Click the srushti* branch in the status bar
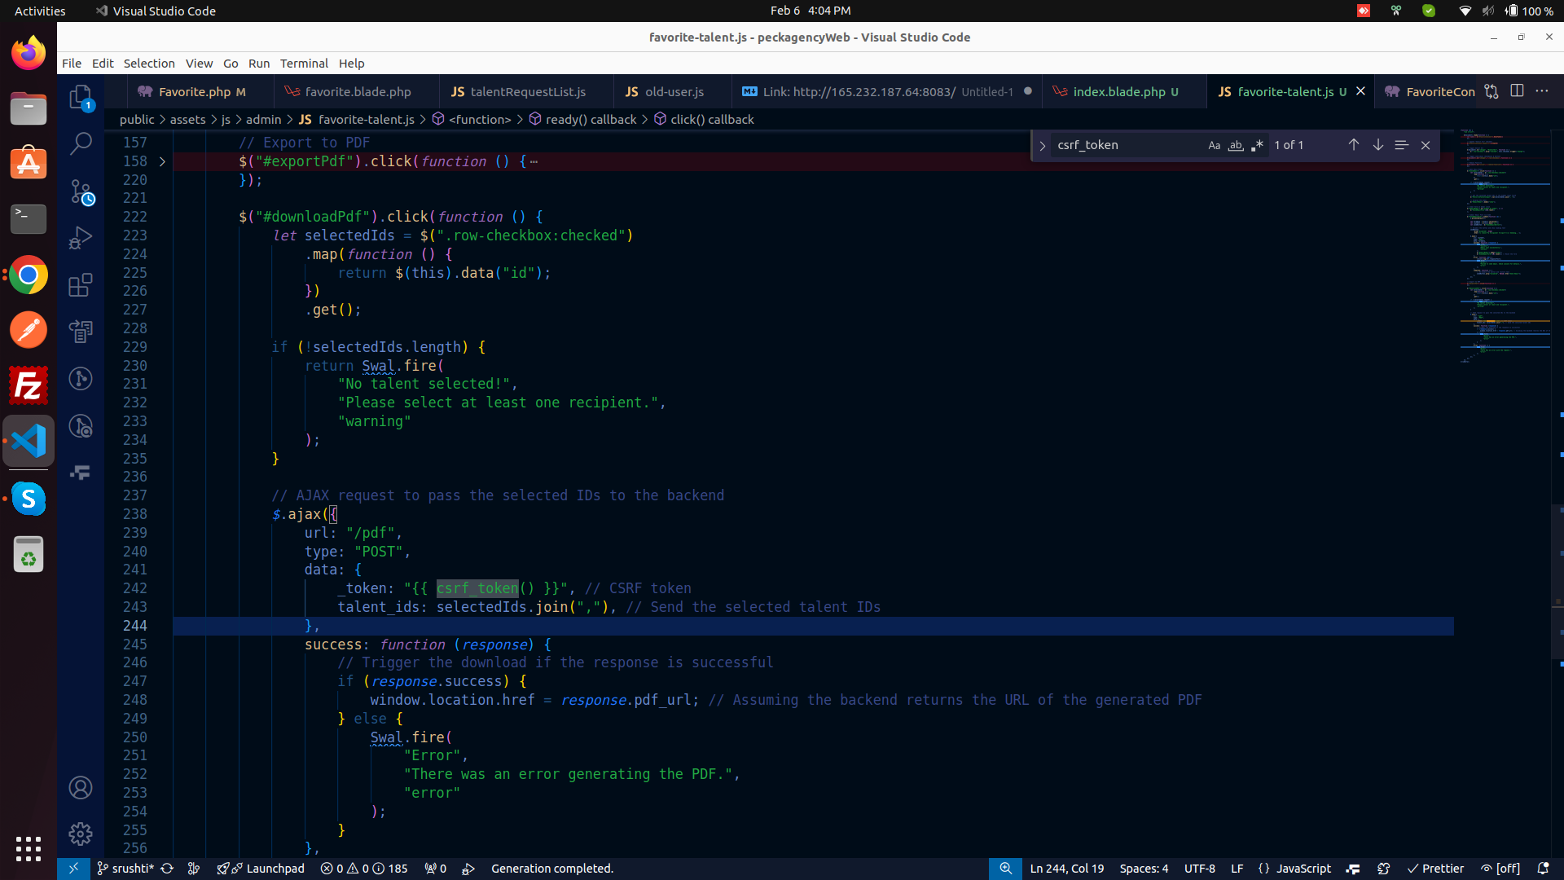Screen dimensions: 1564x880 point(125,869)
